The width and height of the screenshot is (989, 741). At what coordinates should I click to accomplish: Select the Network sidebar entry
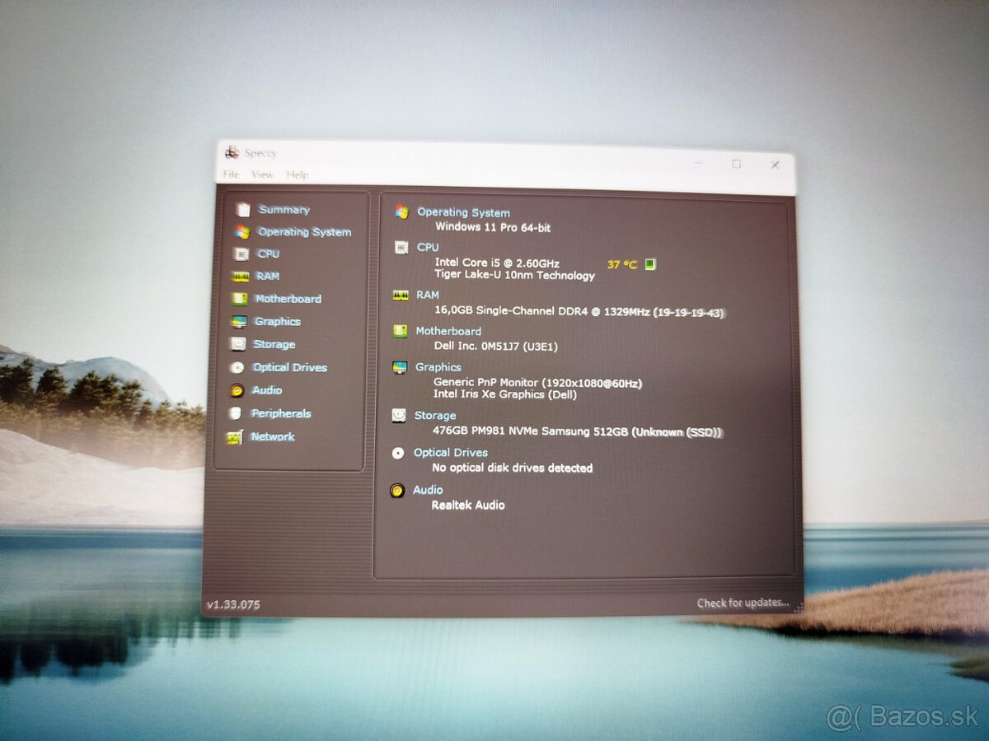272,436
